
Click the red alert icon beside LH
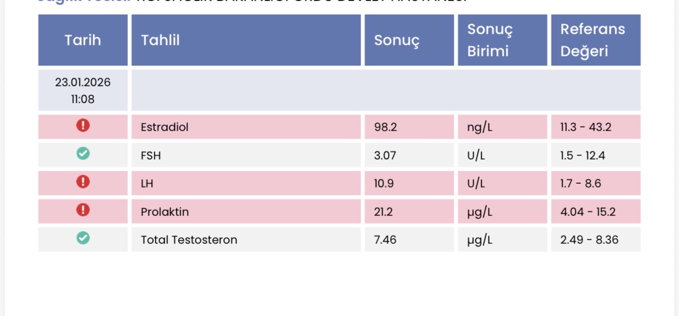pos(83,182)
